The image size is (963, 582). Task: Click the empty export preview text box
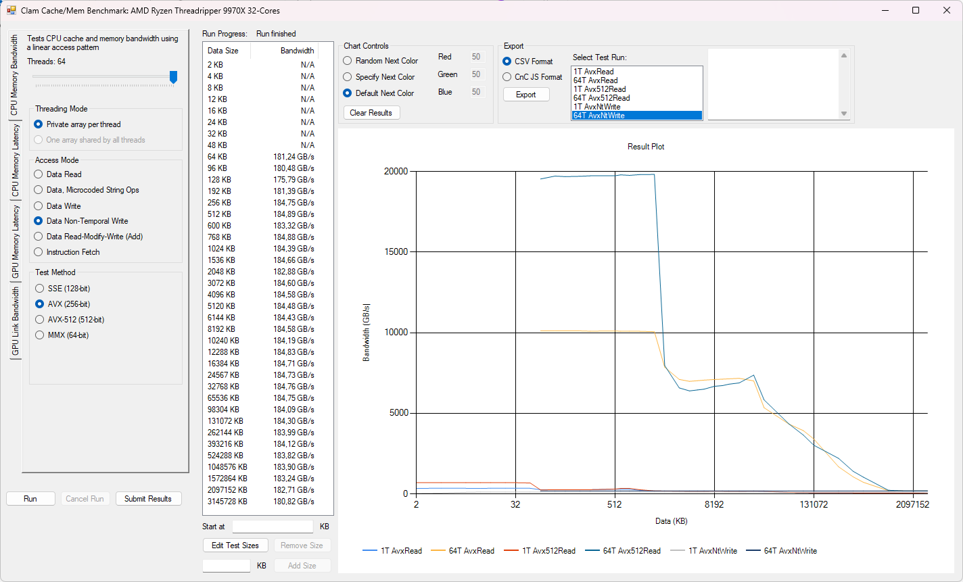[773, 84]
